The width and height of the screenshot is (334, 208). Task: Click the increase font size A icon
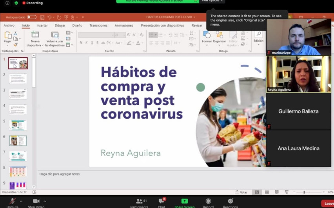click(129, 35)
